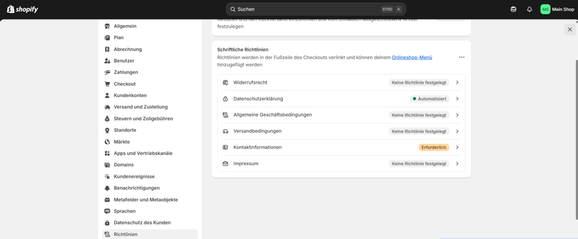Open the Impressum row chevron
The width and height of the screenshot is (578, 239).
pyautogui.click(x=457, y=163)
